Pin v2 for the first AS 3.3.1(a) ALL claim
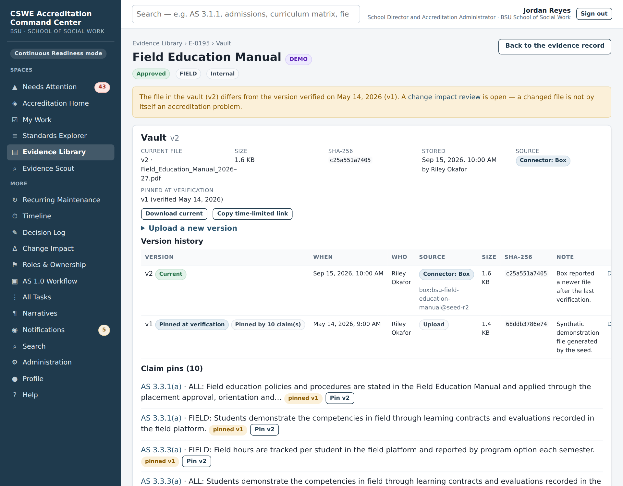Image resolution: width=623 pixels, height=486 pixels. pyautogui.click(x=340, y=398)
